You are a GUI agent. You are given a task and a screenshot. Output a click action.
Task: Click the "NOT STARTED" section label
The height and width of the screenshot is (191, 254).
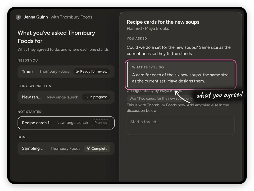point(30,112)
